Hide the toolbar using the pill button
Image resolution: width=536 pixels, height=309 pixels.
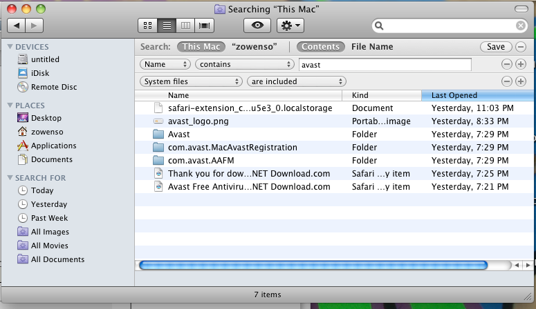521,9
